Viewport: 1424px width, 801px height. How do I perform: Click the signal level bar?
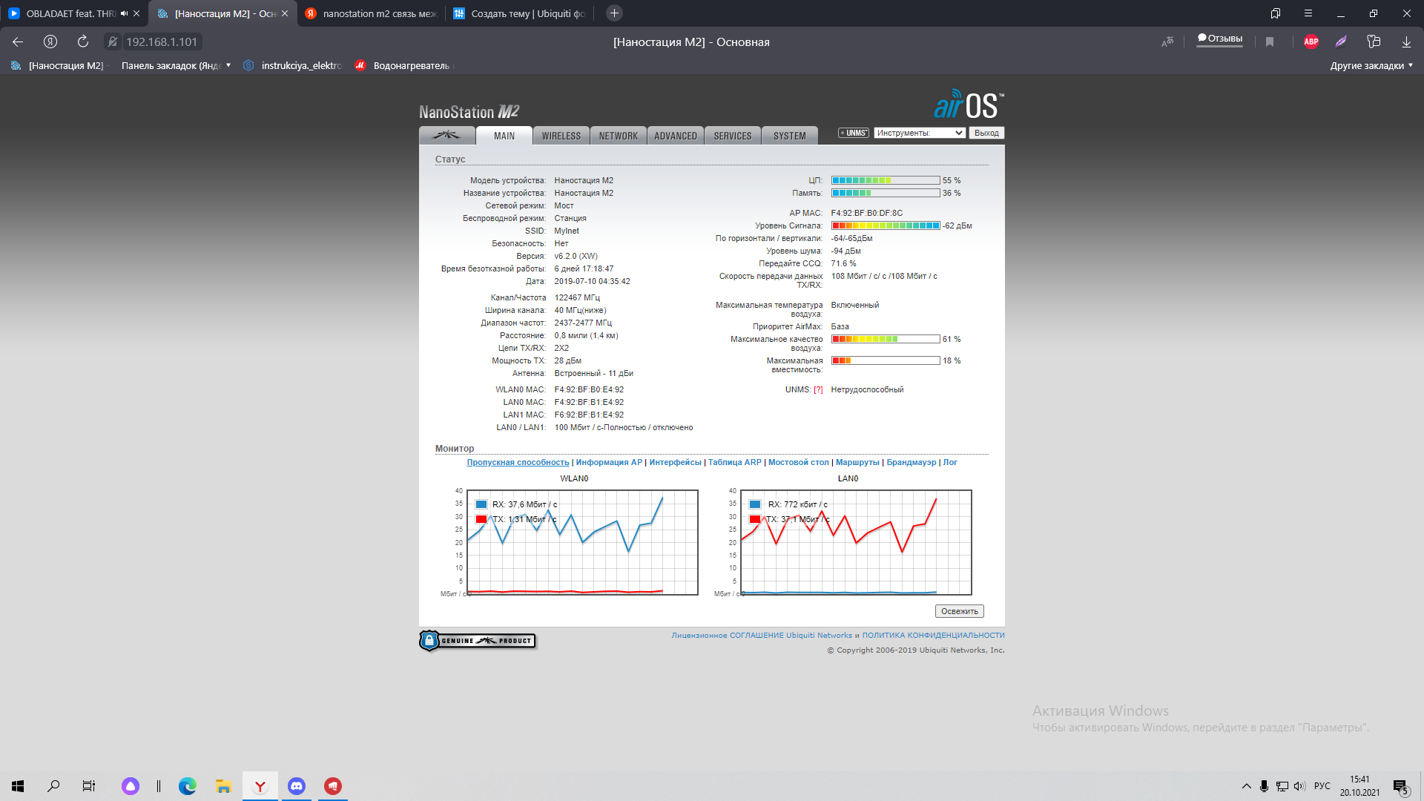886,225
